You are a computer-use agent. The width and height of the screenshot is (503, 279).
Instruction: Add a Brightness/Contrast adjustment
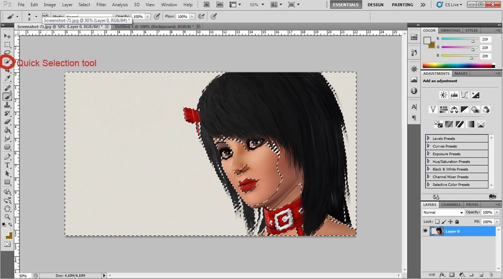pos(444,95)
